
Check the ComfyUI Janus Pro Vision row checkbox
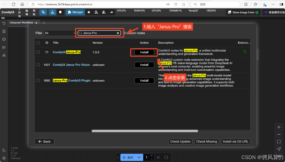click(x=38, y=65)
